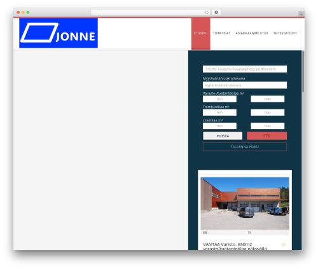
Task: Click Liiketilaa max field
Action: click(x=268, y=126)
